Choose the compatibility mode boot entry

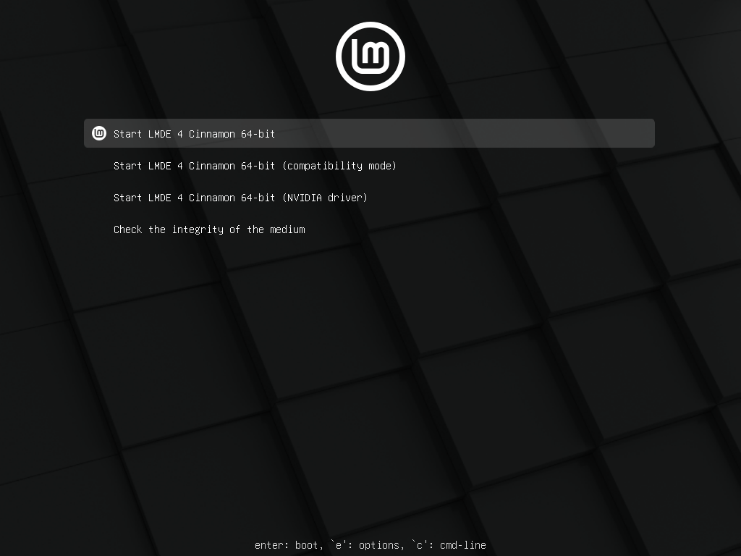(x=255, y=166)
